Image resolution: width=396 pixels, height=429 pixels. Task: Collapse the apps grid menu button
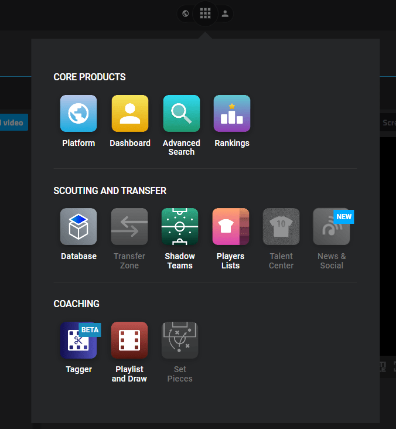pyautogui.click(x=205, y=13)
